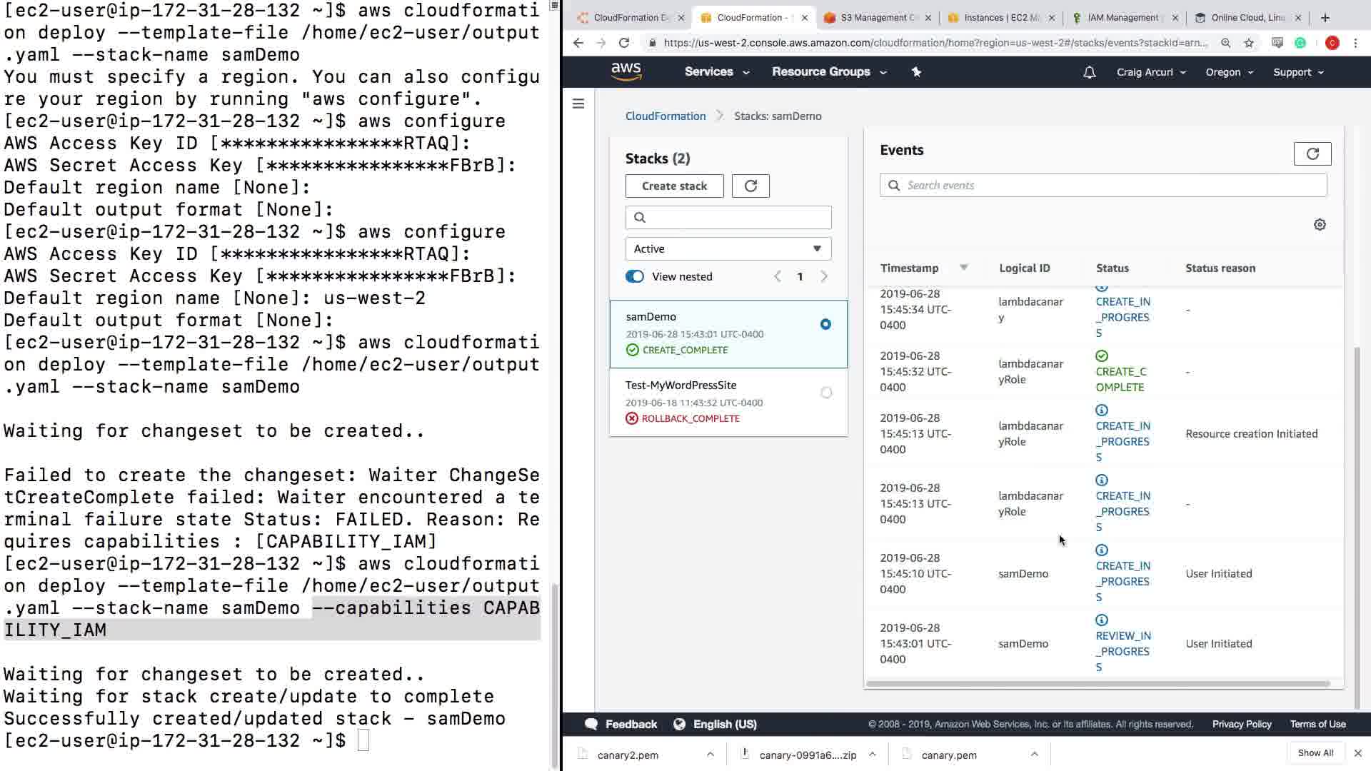Open the CloudFormation breadcrumb link

click(665, 116)
